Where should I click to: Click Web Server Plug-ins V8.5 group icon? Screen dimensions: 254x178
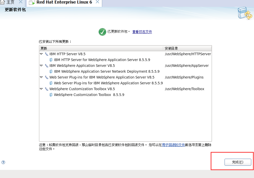pyautogui.click(x=47, y=77)
